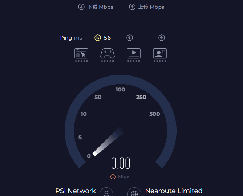Click the 上传 Mbps label

(151, 7)
